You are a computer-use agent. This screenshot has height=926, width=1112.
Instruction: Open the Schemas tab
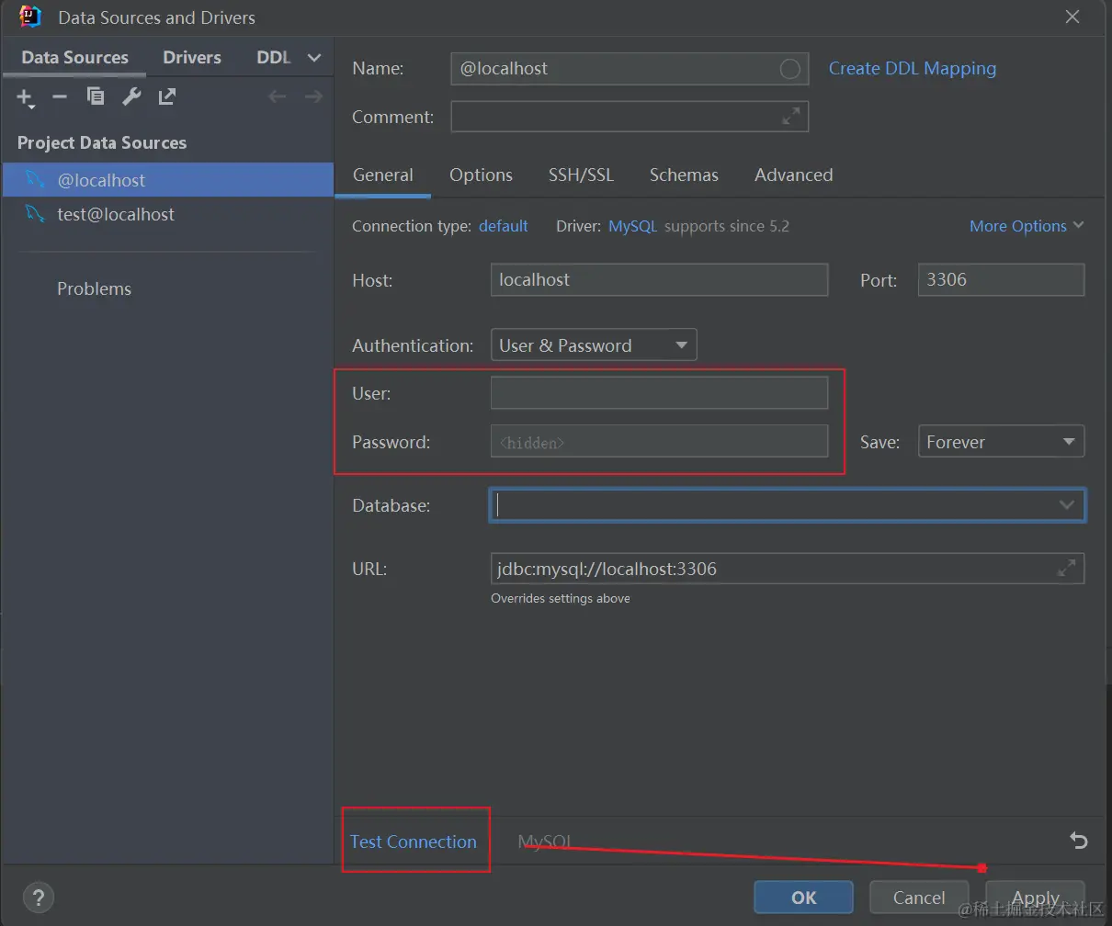(684, 175)
